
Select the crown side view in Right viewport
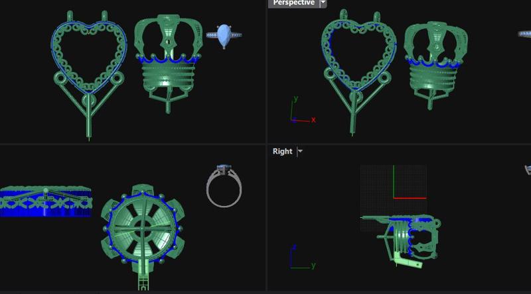click(402, 240)
